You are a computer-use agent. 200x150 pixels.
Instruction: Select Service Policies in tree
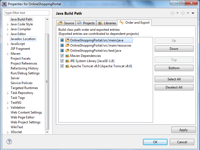(x=22, y=83)
